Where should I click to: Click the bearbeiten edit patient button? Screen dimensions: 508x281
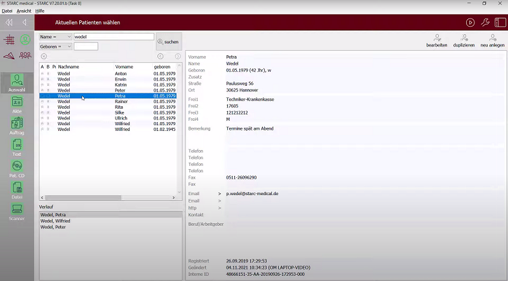436,41
